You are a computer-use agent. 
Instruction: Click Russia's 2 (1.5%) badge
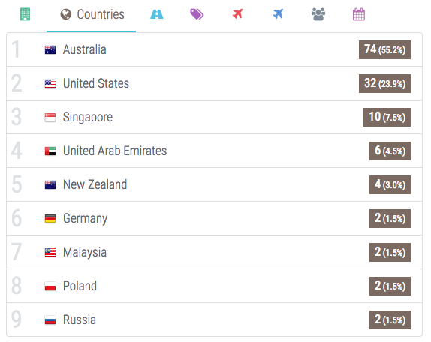(x=390, y=319)
